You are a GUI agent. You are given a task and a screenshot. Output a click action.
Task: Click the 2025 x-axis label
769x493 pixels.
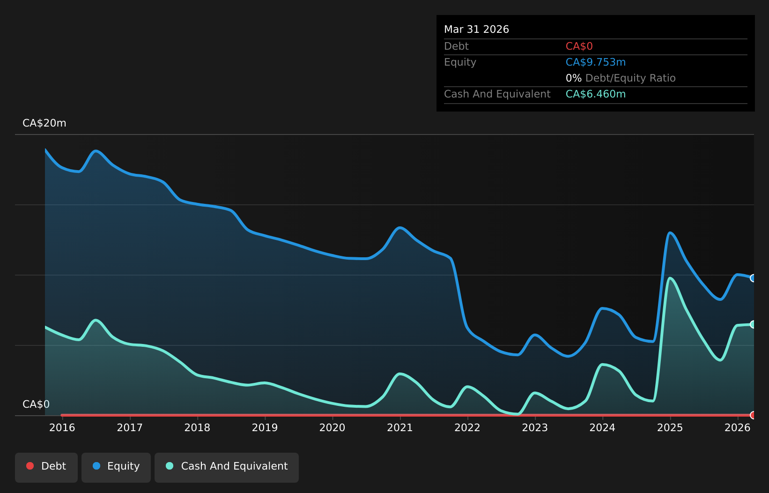coord(670,427)
